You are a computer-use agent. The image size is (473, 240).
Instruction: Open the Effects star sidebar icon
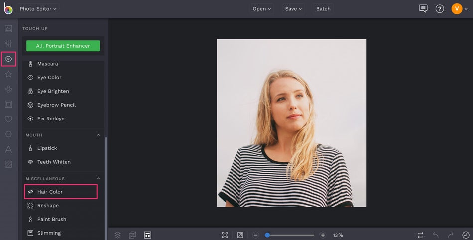8,74
